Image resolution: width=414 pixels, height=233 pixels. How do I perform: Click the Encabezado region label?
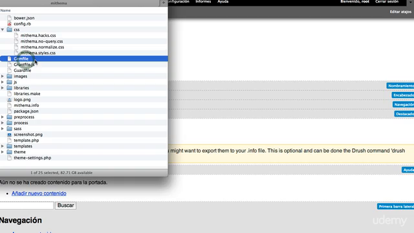pos(403,95)
